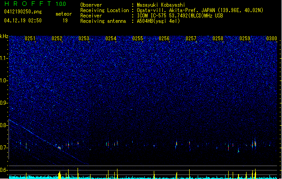282x179 pixels.
Task: Click the Receiver field label
Action: click(91, 16)
